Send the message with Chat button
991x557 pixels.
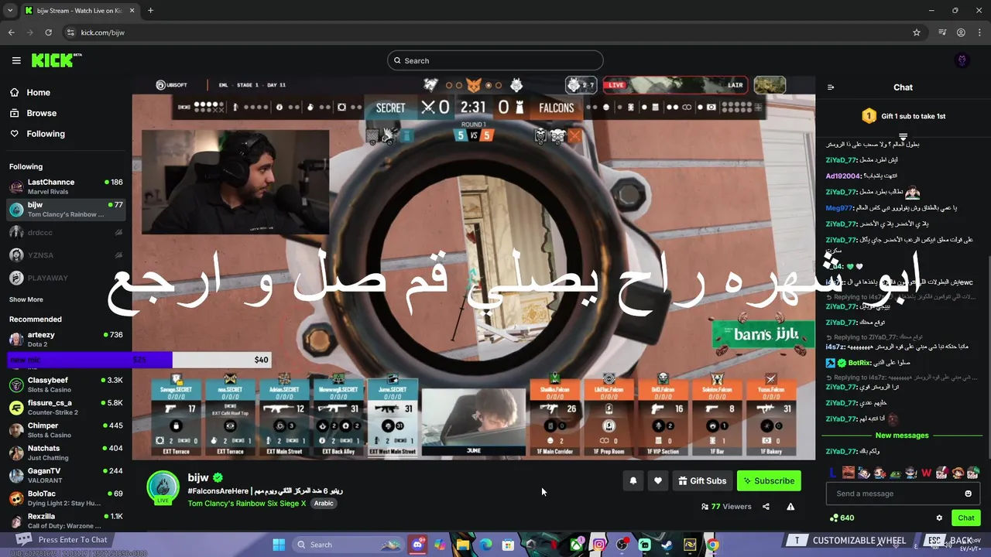[966, 518]
